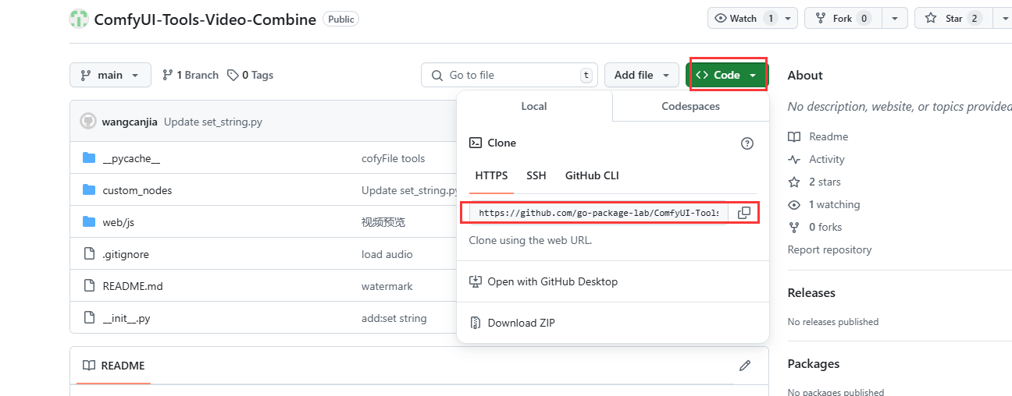The width and height of the screenshot is (1012, 396).
Task: Click the Activity pulse icon
Action: (x=794, y=159)
